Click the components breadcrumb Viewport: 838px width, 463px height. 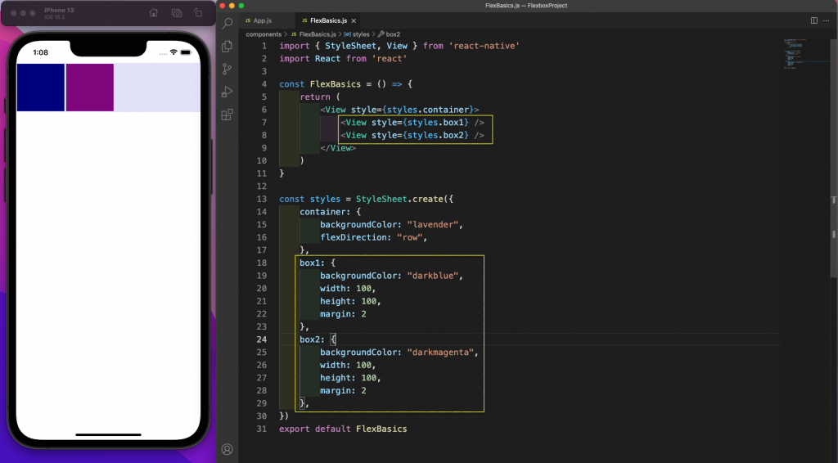pos(264,34)
